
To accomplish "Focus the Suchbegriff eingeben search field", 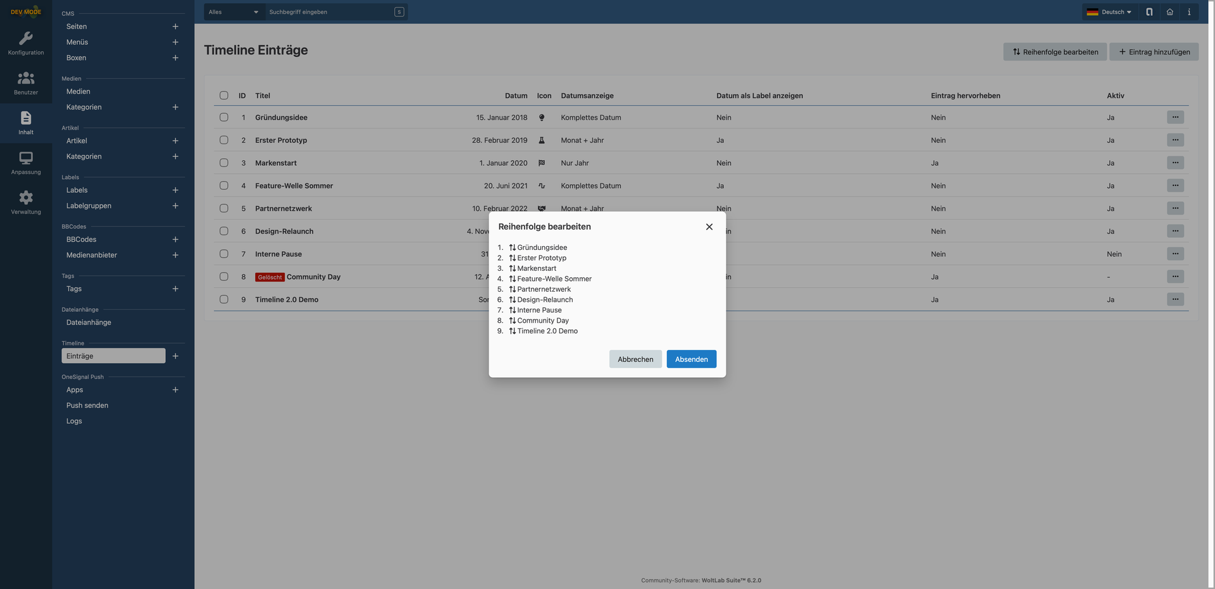I will (329, 12).
